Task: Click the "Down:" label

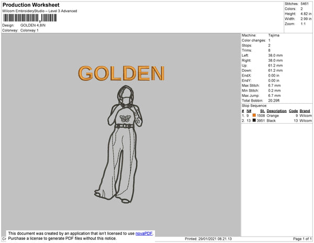Action: [x=246, y=71]
